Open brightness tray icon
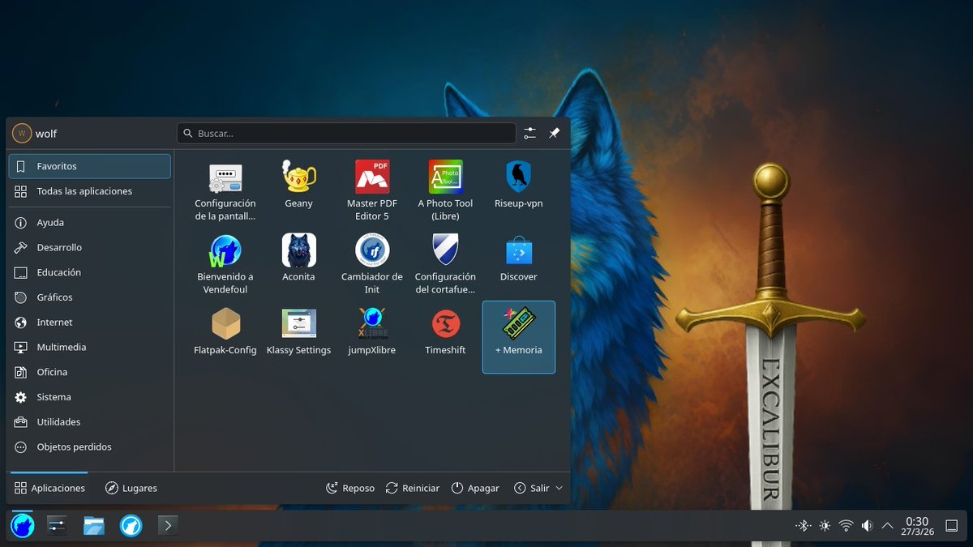 tap(825, 526)
